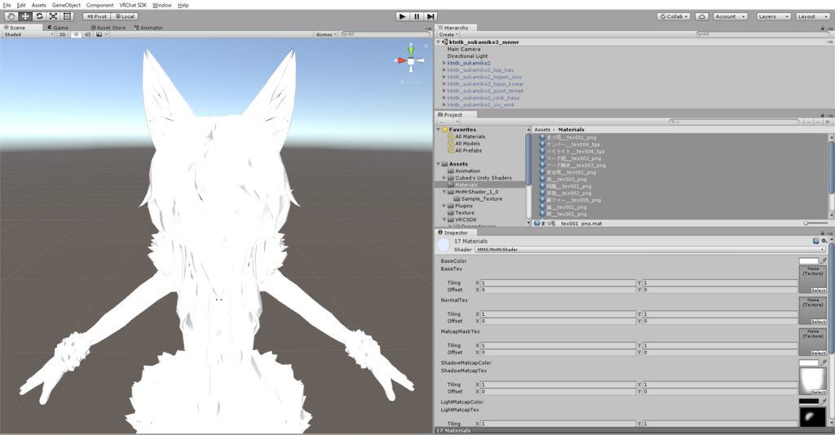Viewport: 835px width, 435px height.
Task: Click the Collab button
Action: click(x=674, y=16)
